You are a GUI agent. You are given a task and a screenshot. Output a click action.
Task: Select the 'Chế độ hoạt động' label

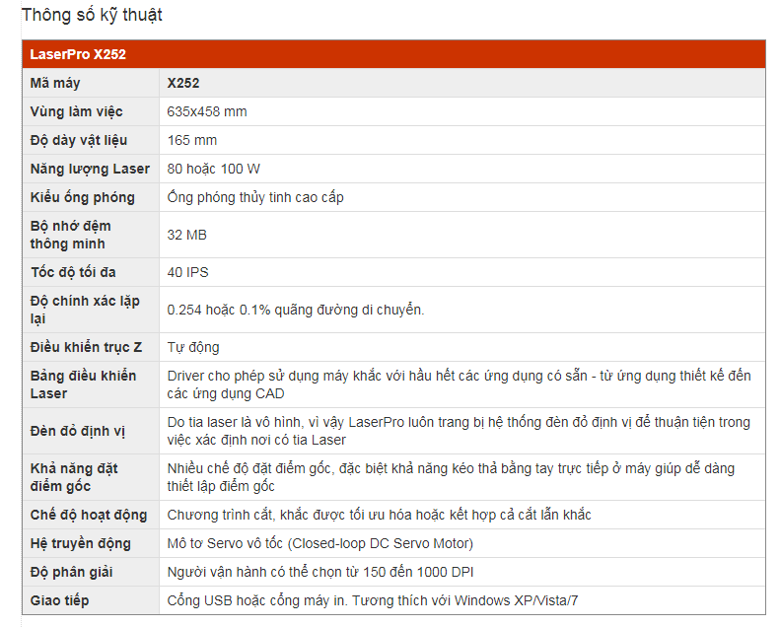point(89,515)
